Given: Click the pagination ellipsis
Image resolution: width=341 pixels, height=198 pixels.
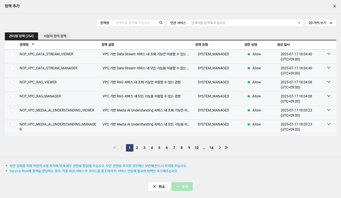Looking at the screenshot, I should tap(204, 148).
